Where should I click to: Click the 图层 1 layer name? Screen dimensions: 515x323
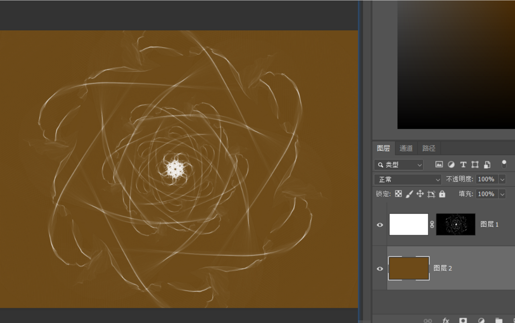489,224
